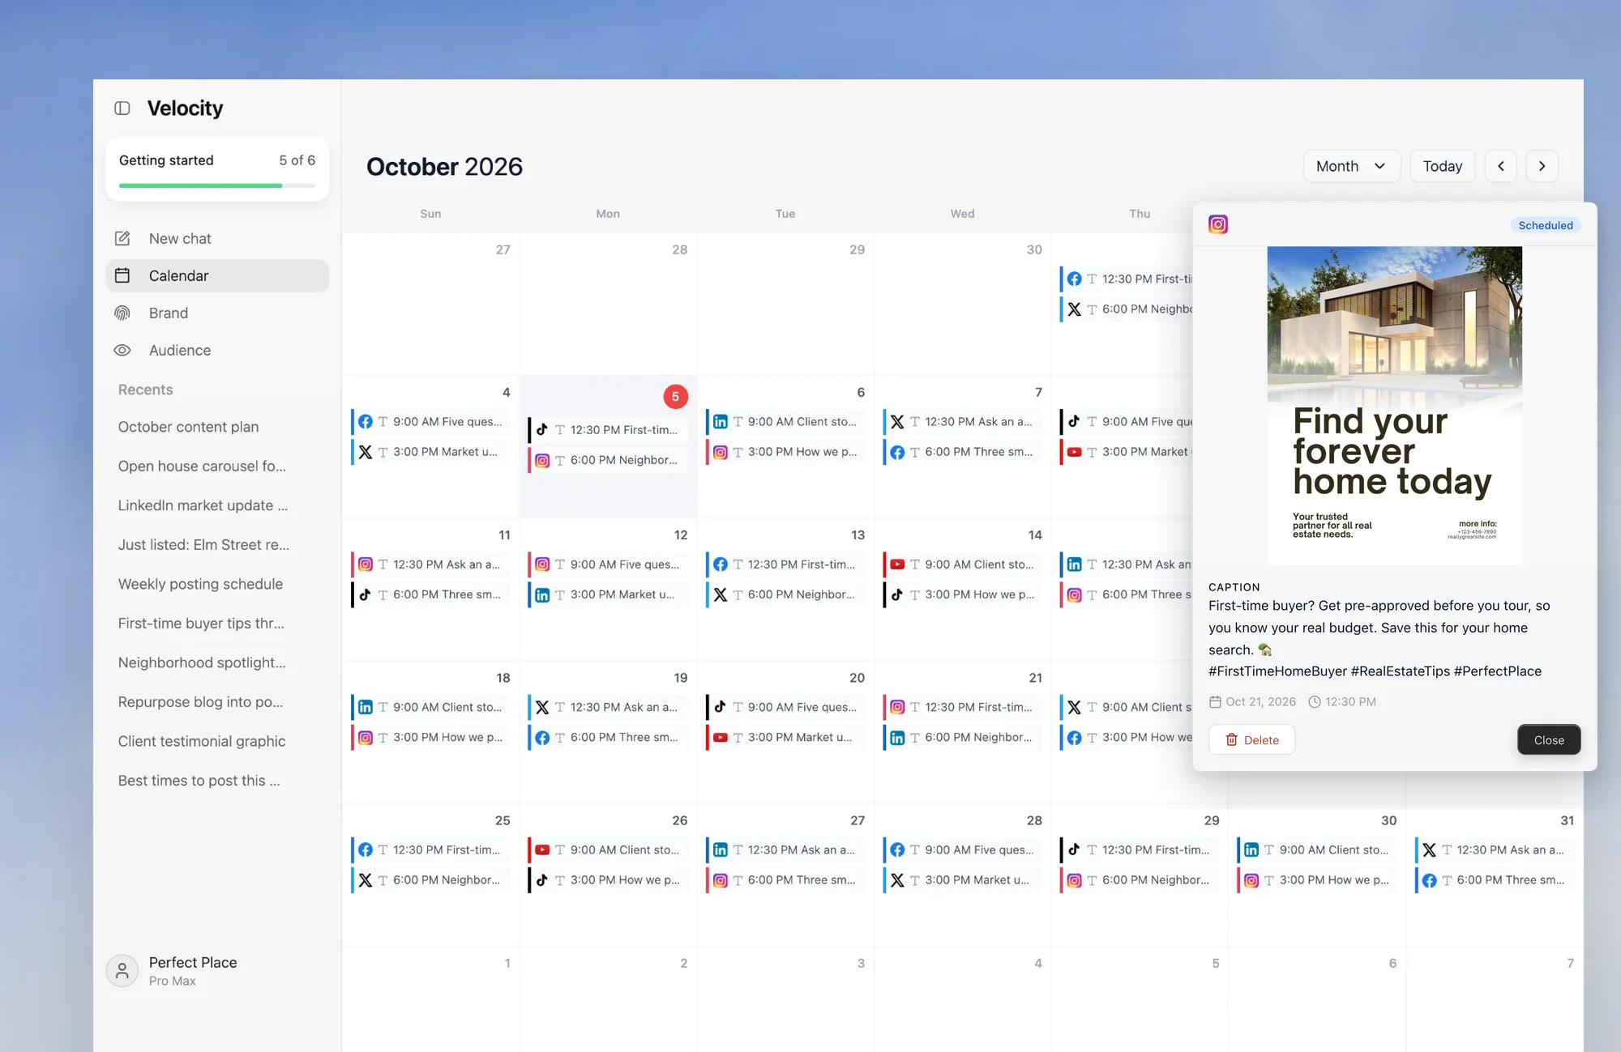The image size is (1621, 1052).
Task: Click the TikTok icon on Oct 11 6:00 PM post
Action: [x=366, y=594]
